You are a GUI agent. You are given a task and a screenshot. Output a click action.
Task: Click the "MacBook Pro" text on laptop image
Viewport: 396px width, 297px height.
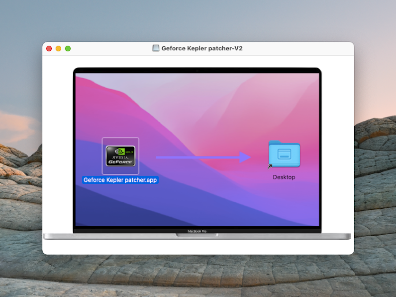197,231
